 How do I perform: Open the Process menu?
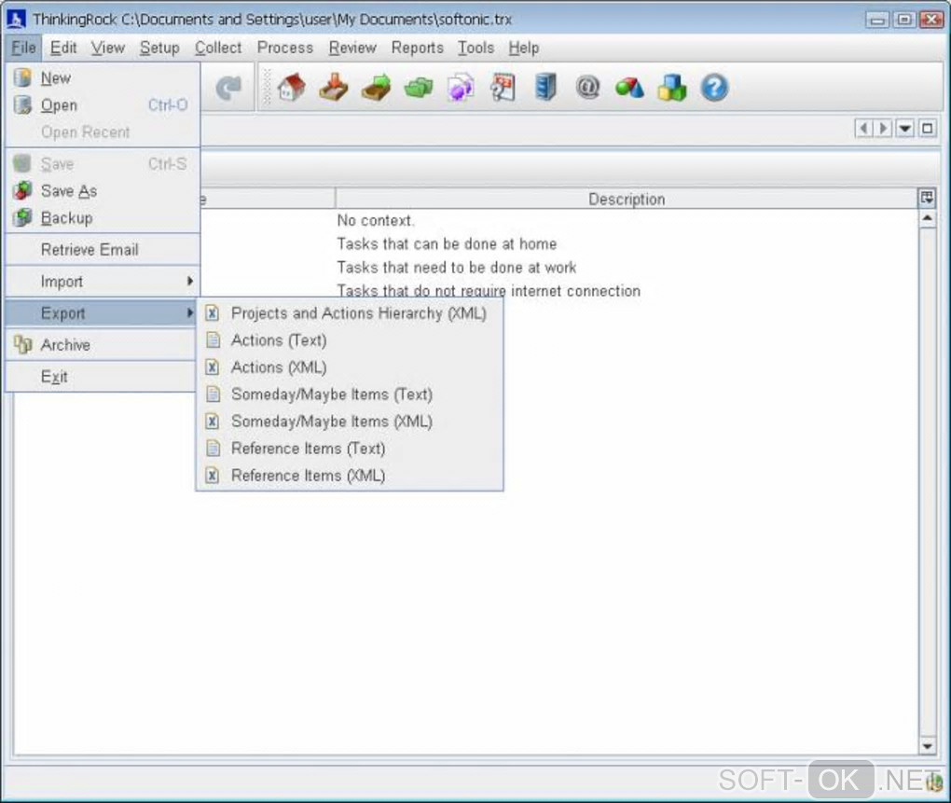click(x=285, y=48)
